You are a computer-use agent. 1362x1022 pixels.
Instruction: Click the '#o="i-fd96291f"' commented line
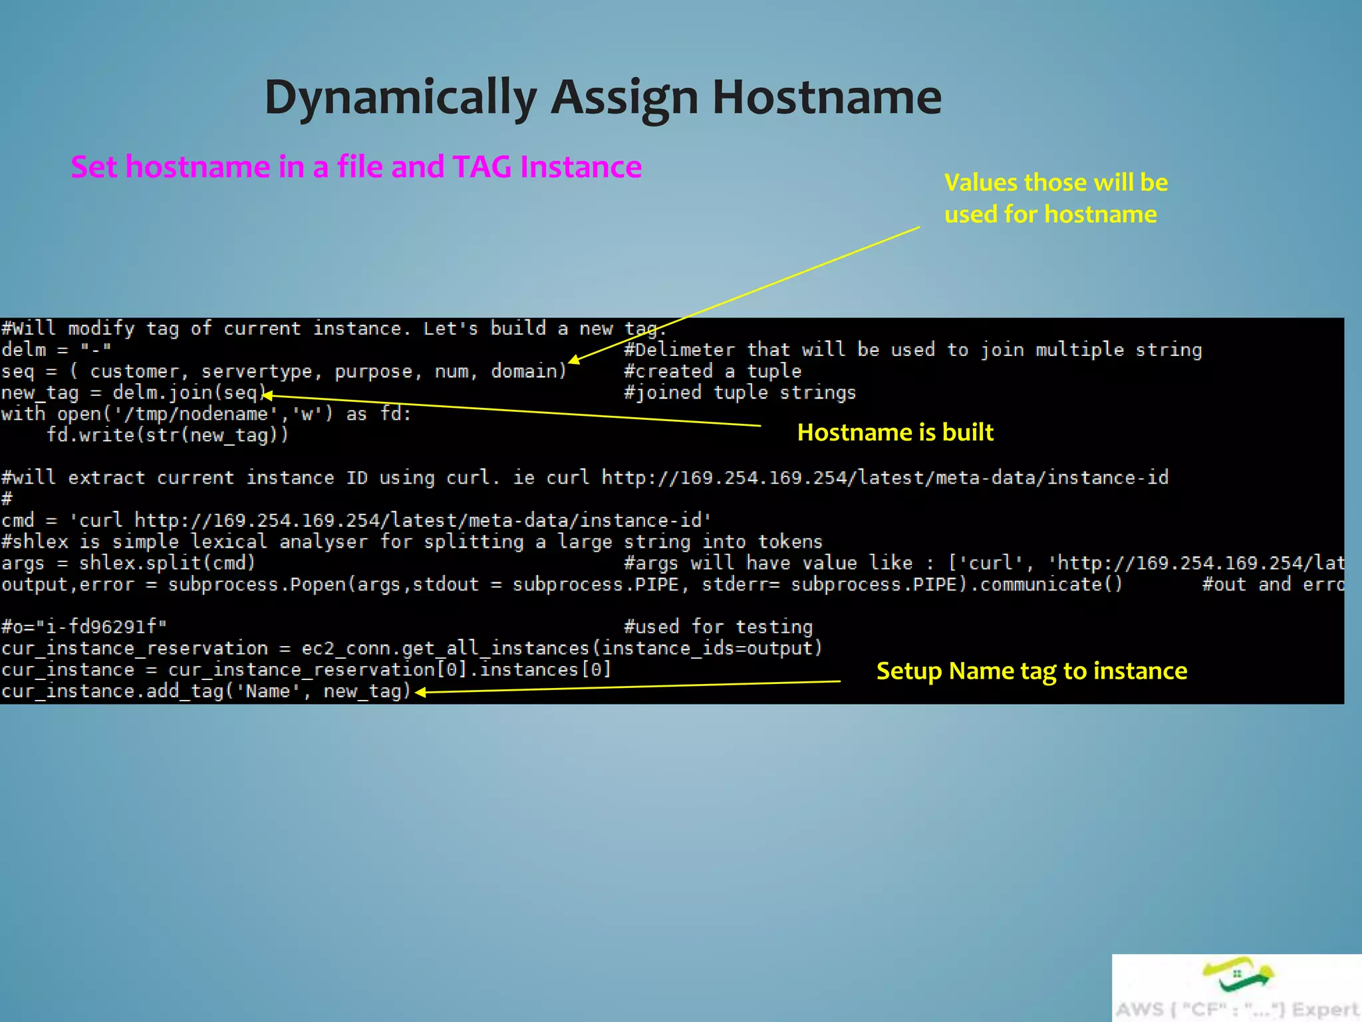click(x=84, y=627)
